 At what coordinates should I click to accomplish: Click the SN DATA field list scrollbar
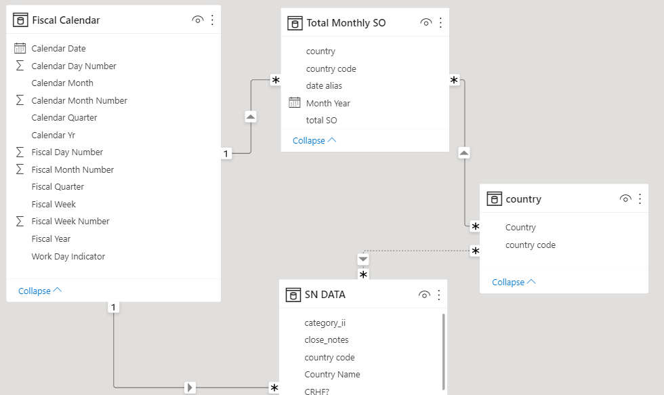pos(443,352)
